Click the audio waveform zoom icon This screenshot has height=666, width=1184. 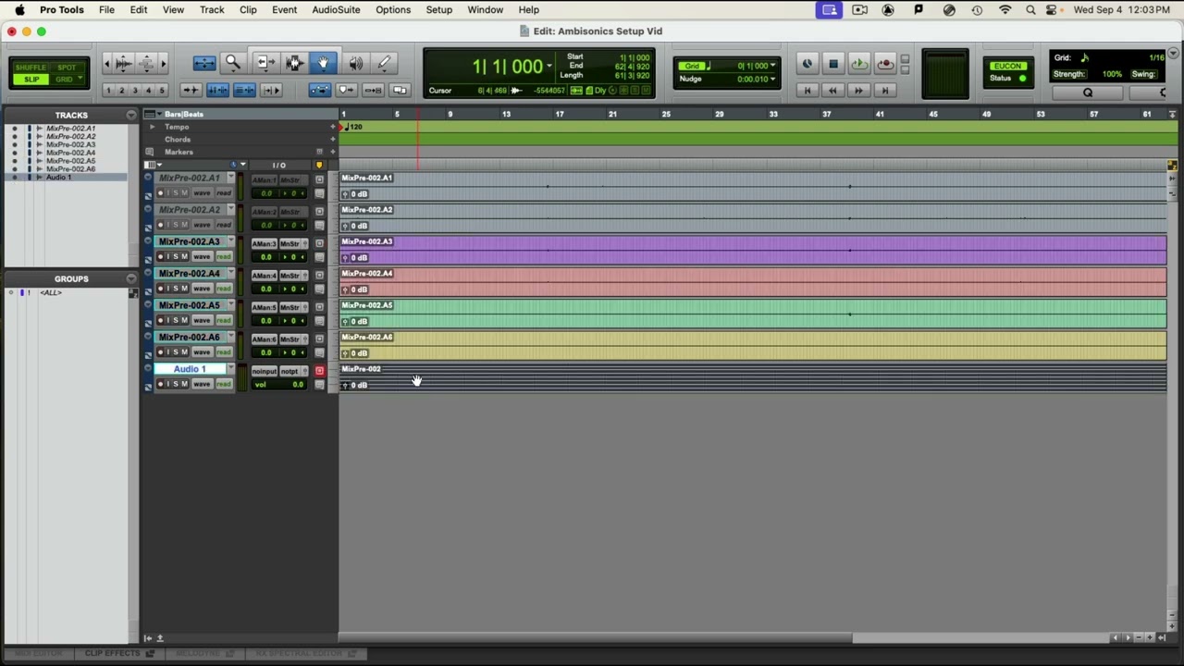click(123, 63)
